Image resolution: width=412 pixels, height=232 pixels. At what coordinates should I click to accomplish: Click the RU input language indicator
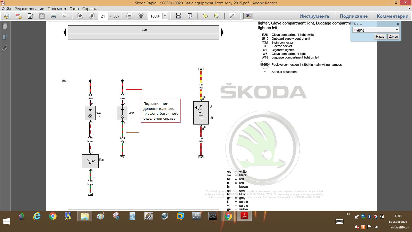pos(349,214)
